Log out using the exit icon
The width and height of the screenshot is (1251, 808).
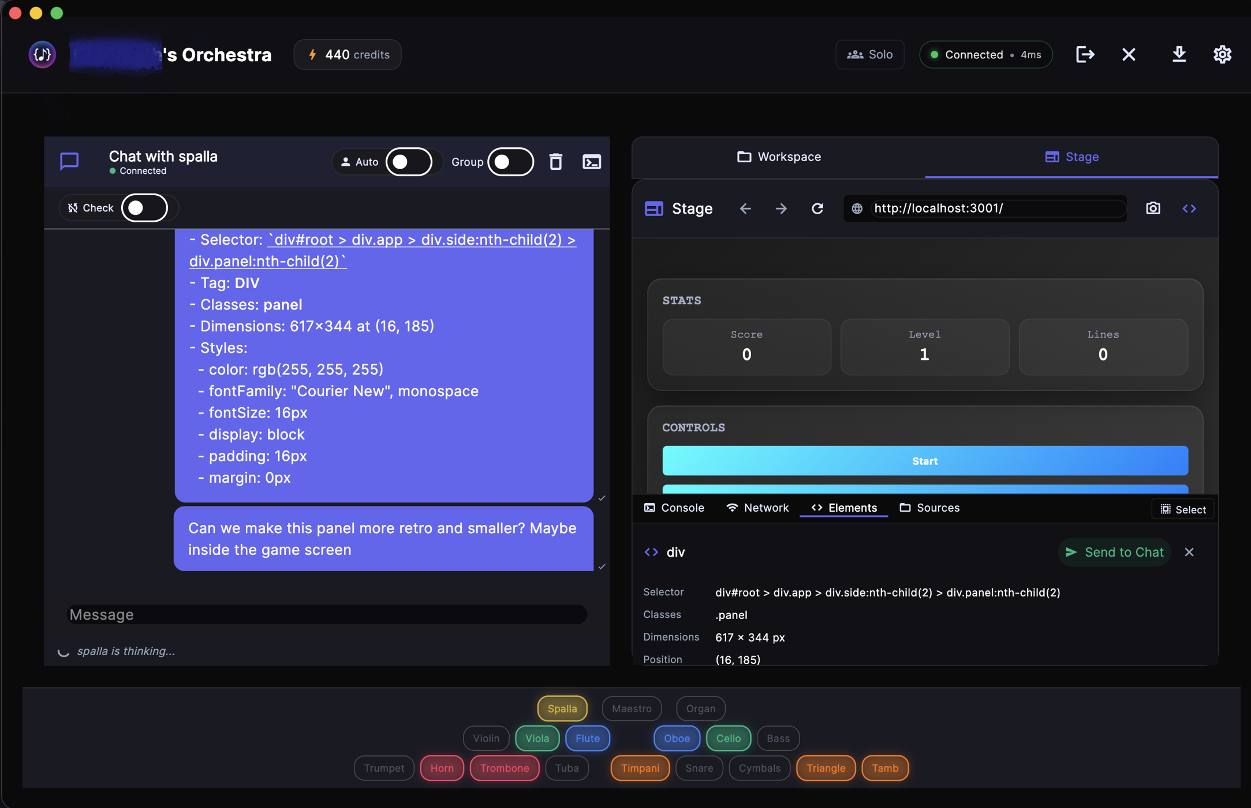point(1085,54)
